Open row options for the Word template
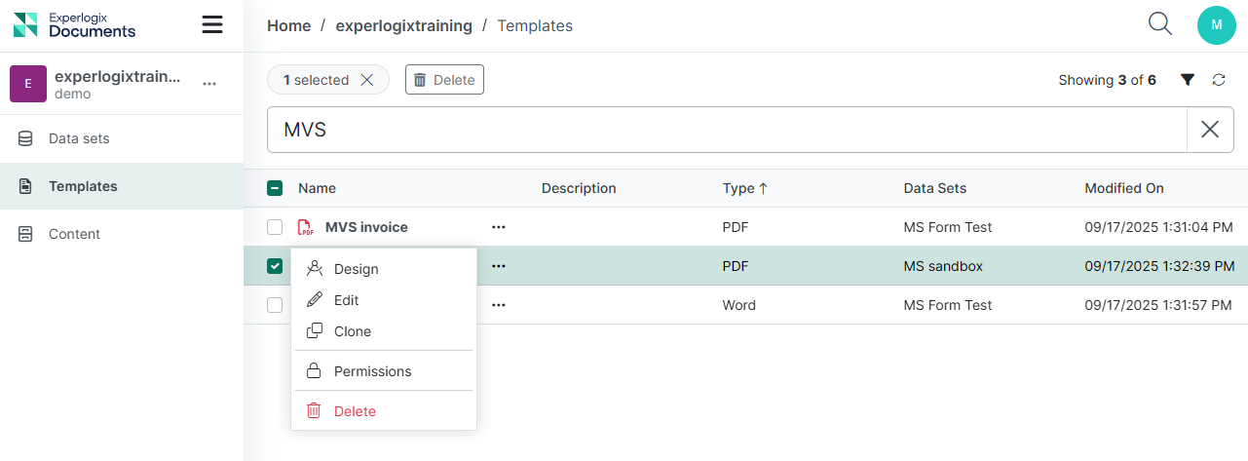 click(499, 305)
